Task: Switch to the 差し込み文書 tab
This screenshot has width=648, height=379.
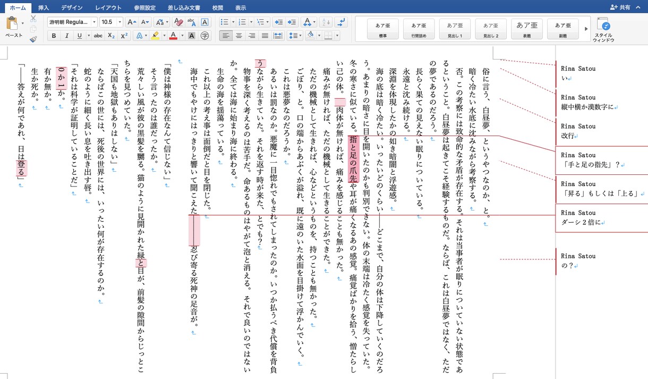Action: click(x=183, y=7)
